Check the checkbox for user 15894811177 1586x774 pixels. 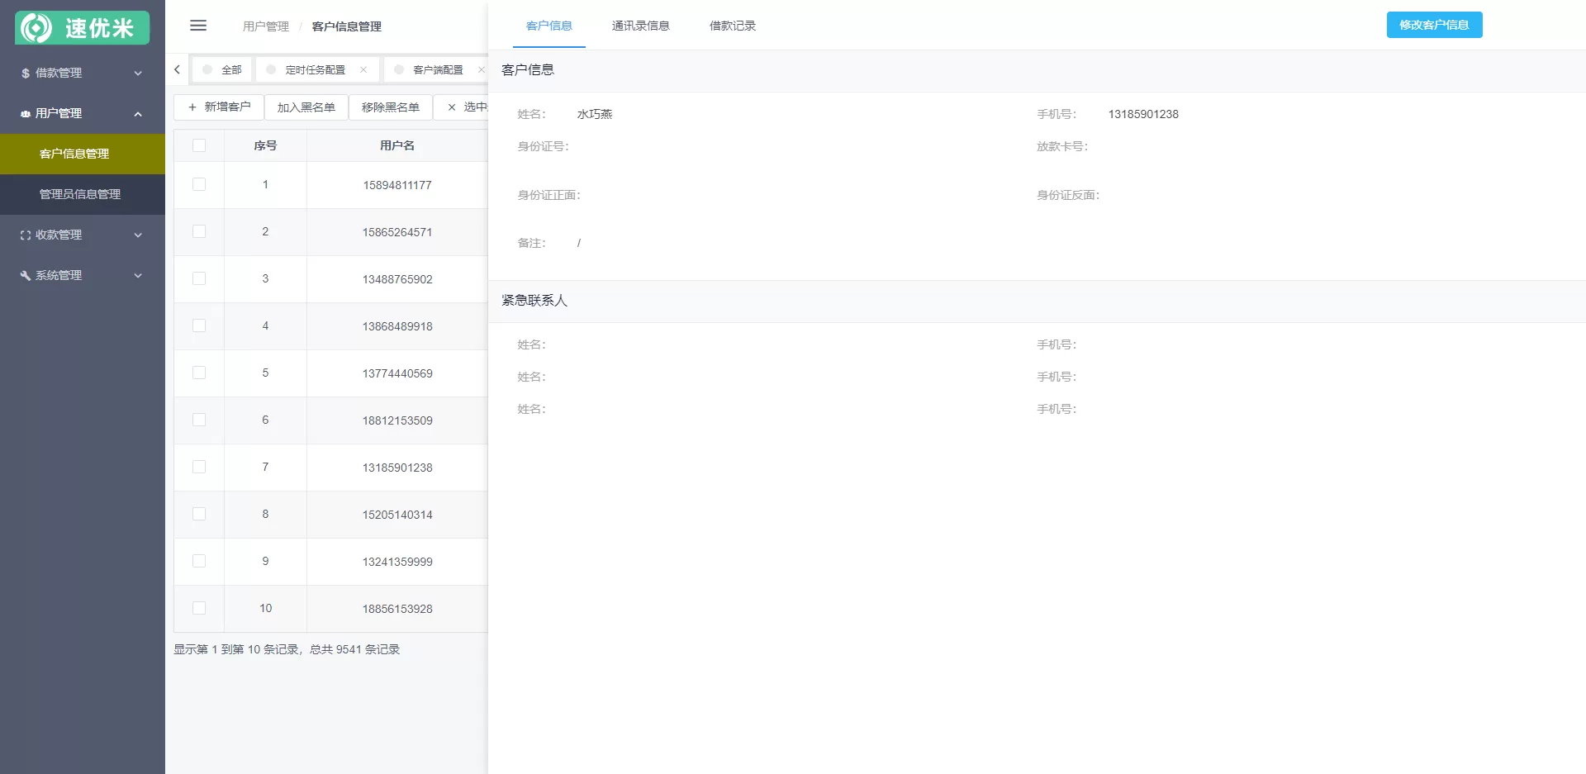pyautogui.click(x=199, y=185)
